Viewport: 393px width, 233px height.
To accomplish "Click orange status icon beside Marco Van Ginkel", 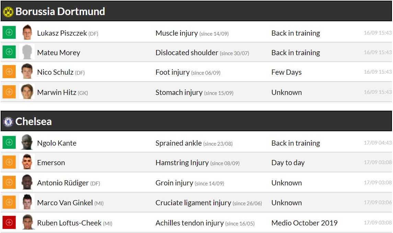I will point(9,203).
